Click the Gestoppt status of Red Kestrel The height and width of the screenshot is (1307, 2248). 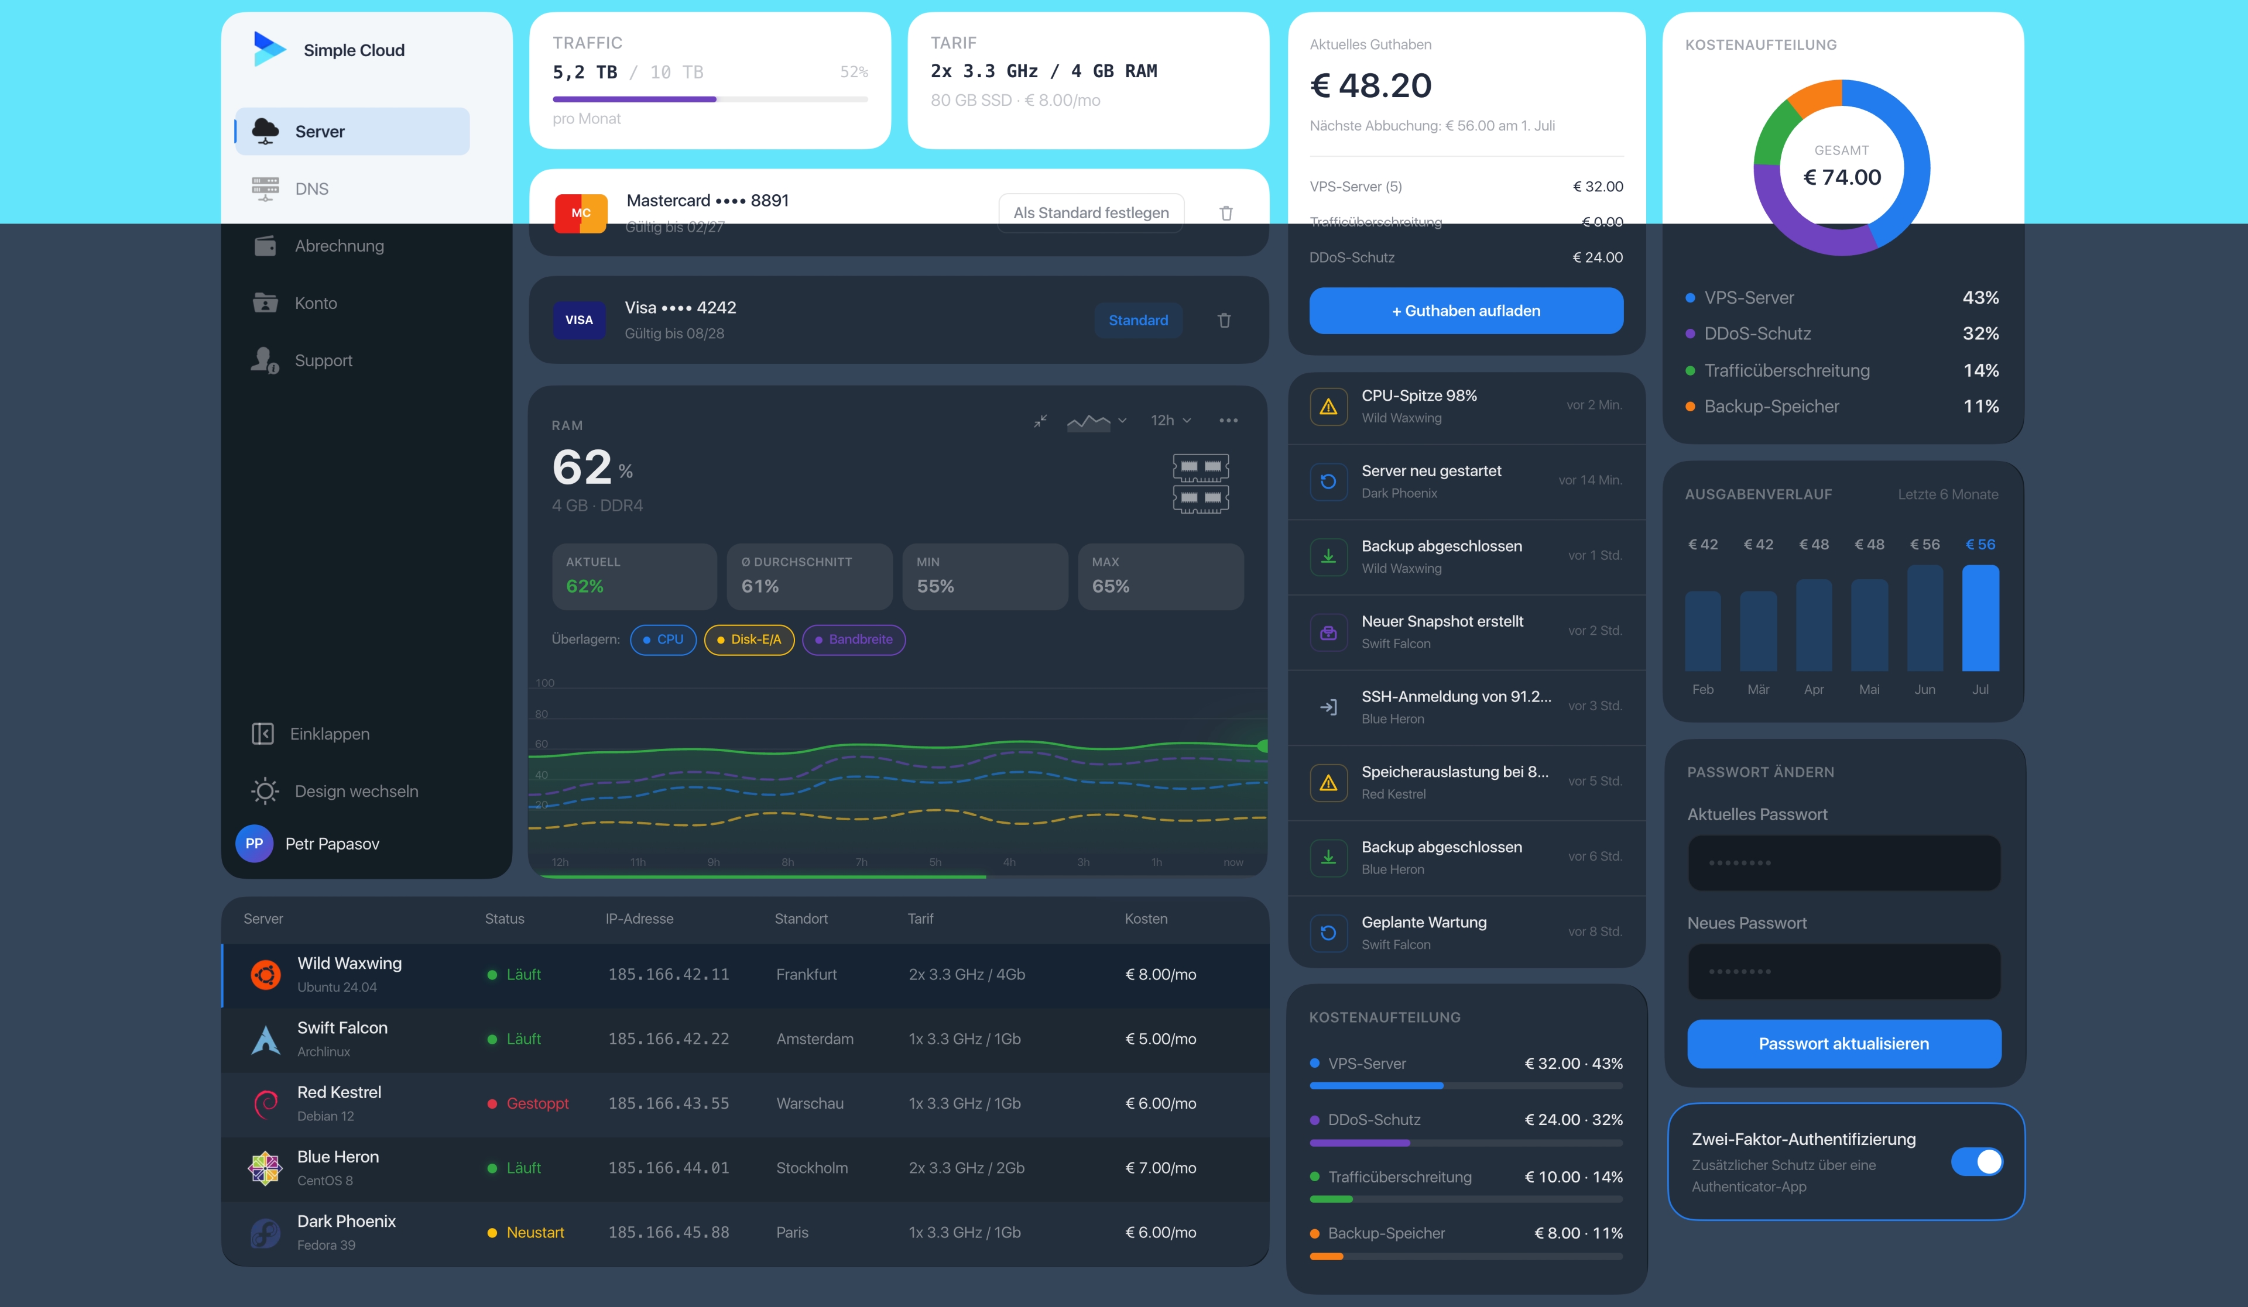coord(528,1104)
